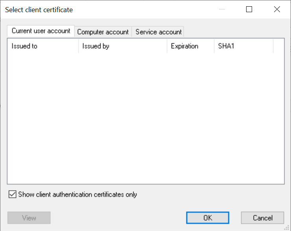Click divider between Expiration and SHA1 columns
291x231 pixels.
pos(214,46)
